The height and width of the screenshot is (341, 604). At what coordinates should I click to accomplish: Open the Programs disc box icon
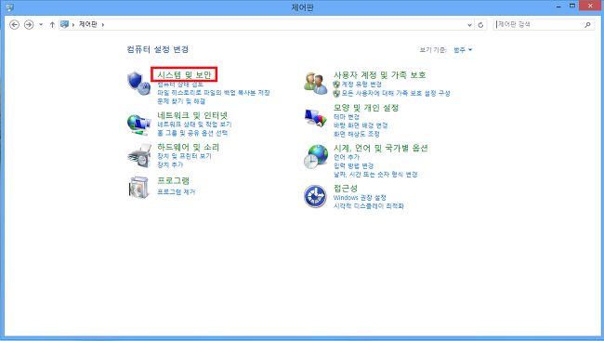point(138,188)
